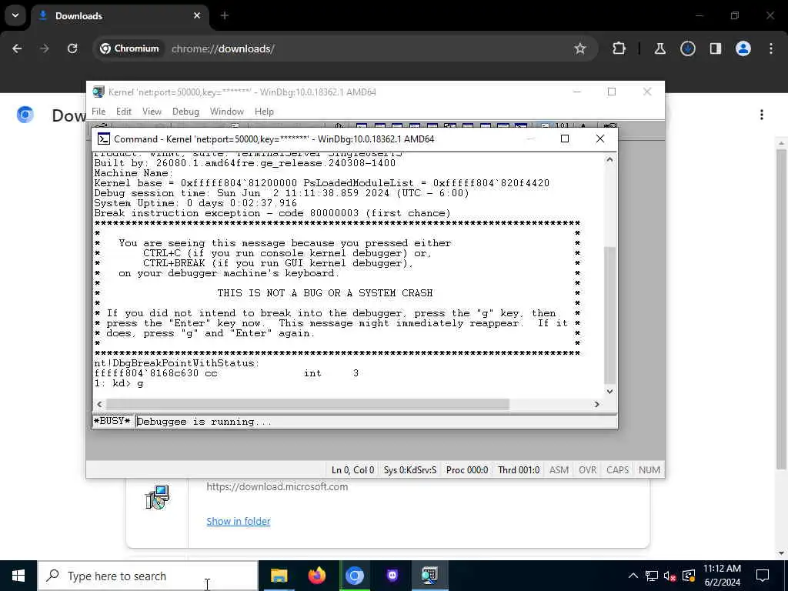Click the 'Kernel base' output line

click(x=322, y=183)
